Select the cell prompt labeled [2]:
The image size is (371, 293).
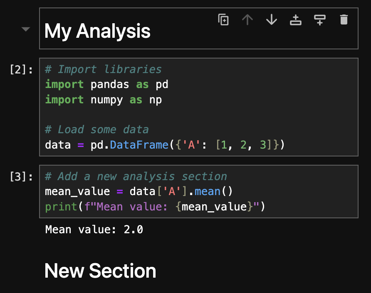(21, 70)
